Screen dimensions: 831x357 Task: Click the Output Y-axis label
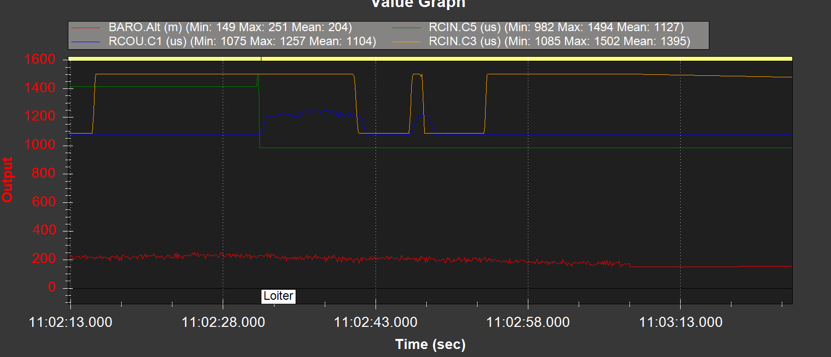[8, 180]
